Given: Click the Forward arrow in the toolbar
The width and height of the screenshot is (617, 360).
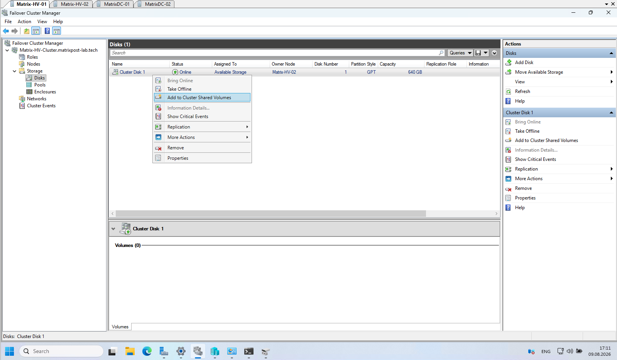Looking at the screenshot, I should pos(15,31).
